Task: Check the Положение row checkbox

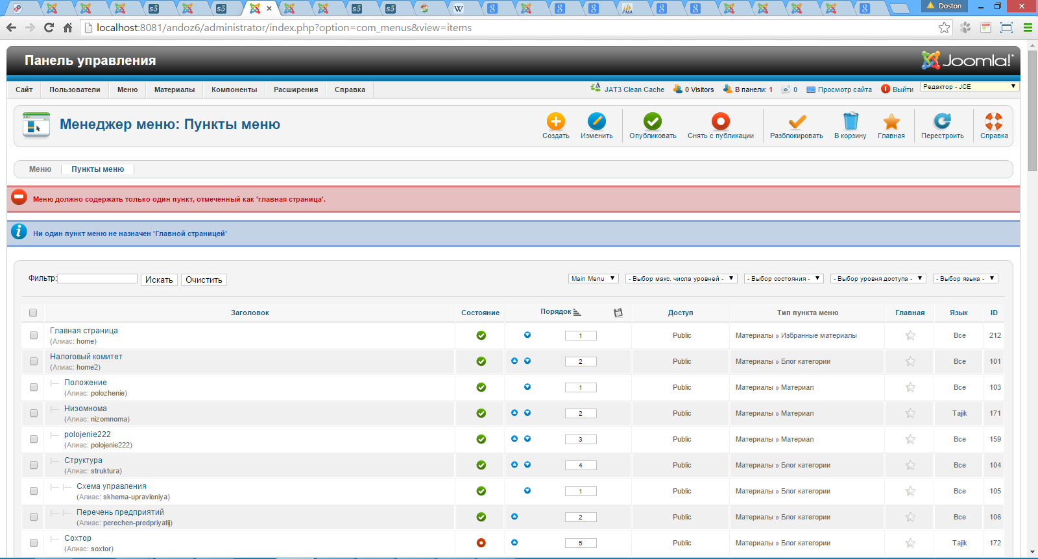Action: [34, 387]
